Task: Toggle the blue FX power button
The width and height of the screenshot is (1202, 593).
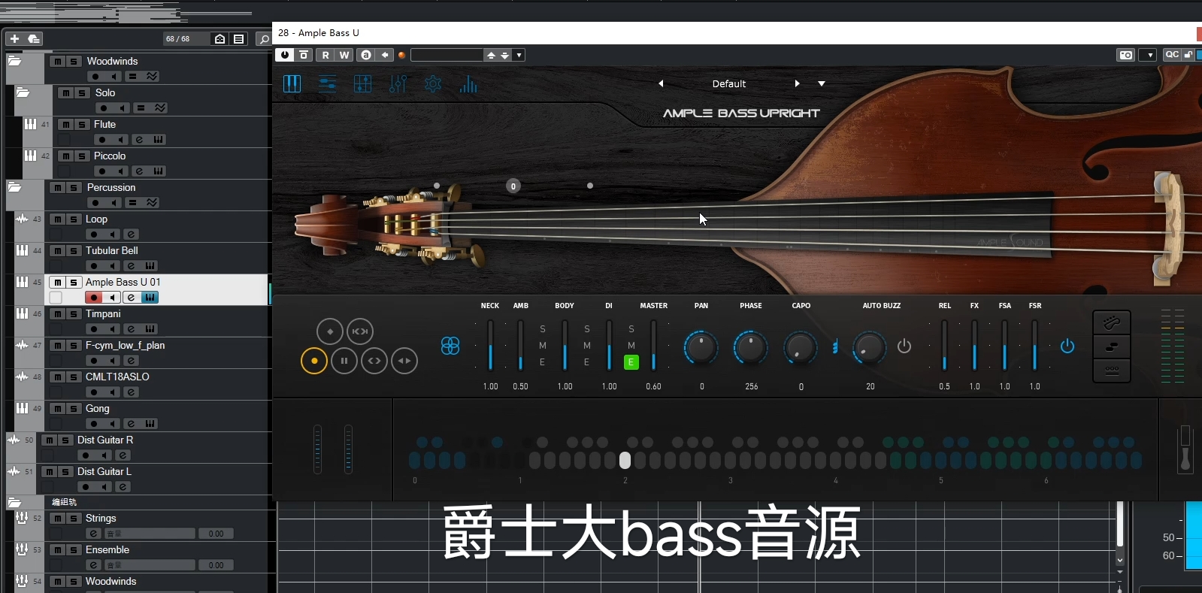Action: pos(1067,346)
